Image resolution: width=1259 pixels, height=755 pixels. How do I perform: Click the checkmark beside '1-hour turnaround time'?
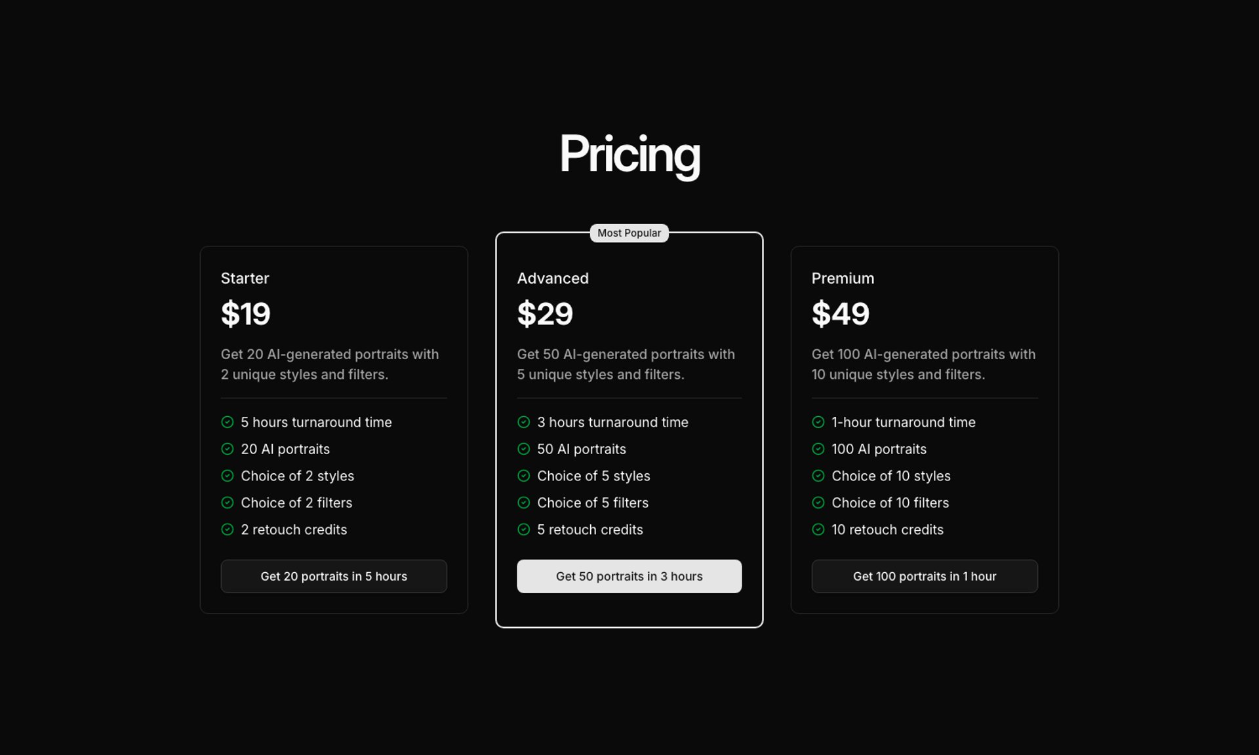coord(818,422)
